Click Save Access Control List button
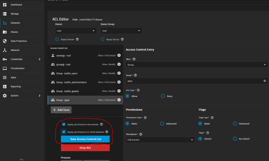 (85, 139)
